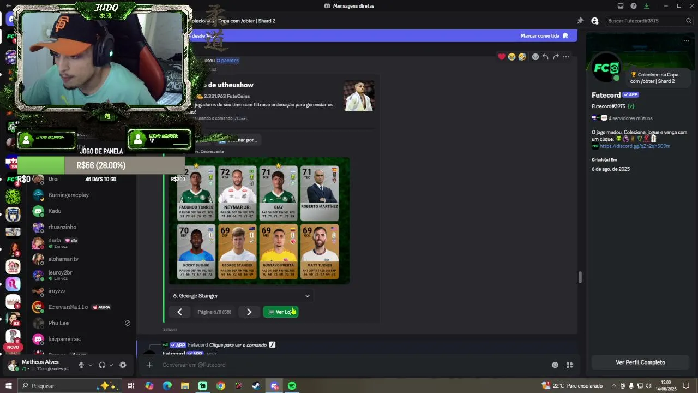
Task: Click the chat scrollbar thumb
Action: point(580,277)
